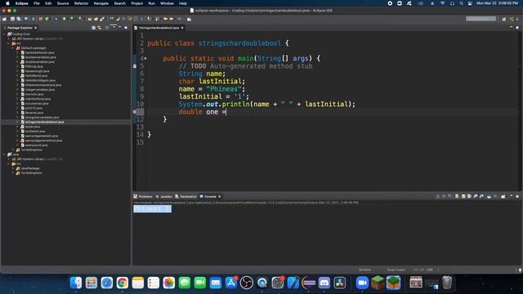Image resolution: width=523 pixels, height=294 pixels.
Task: Place cursor after "double one ="
Action: [227, 112]
